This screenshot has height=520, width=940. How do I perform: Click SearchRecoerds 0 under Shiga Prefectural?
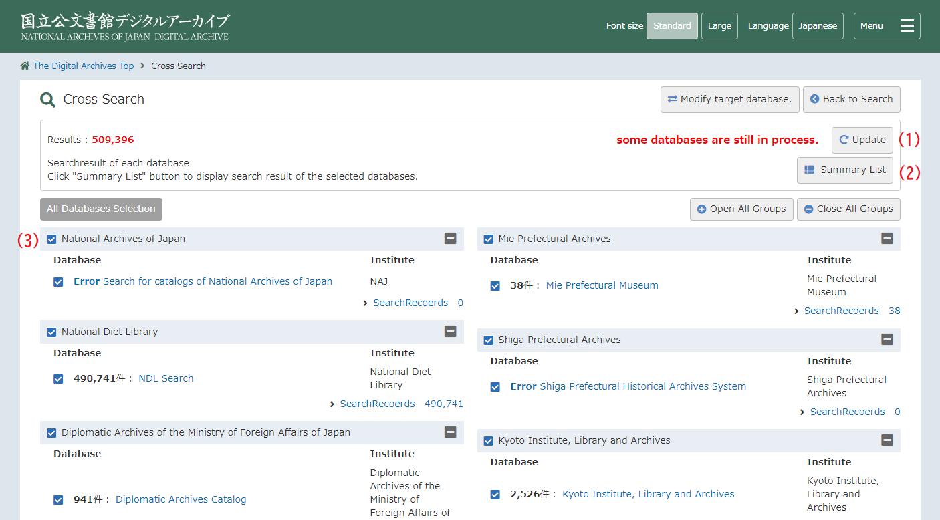tap(855, 412)
